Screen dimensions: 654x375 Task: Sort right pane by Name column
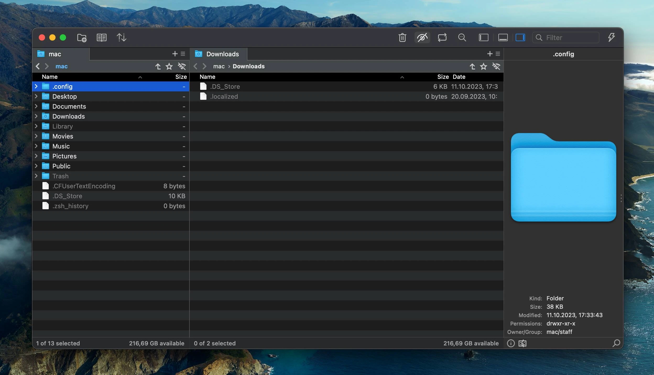click(207, 77)
